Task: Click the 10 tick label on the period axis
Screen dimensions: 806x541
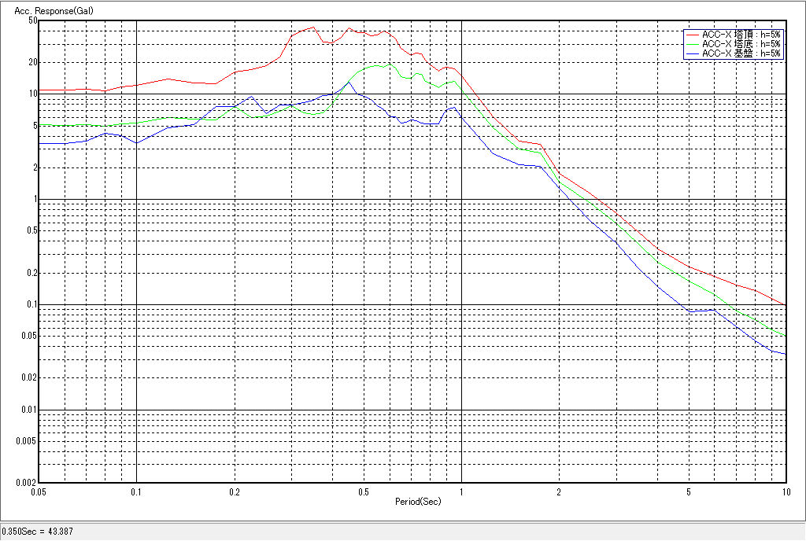Action: click(x=785, y=491)
